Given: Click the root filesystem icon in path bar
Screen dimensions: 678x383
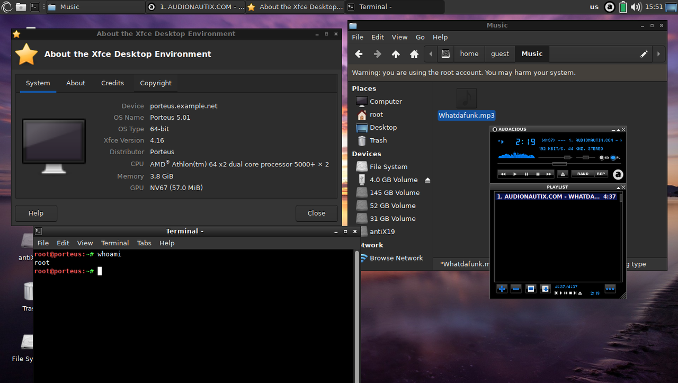Looking at the screenshot, I should coord(446,54).
